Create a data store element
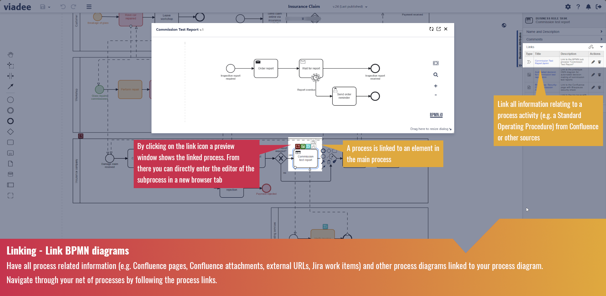Image resolution: width=606 pixels, height=296 pixels. [x=10, y=174]
